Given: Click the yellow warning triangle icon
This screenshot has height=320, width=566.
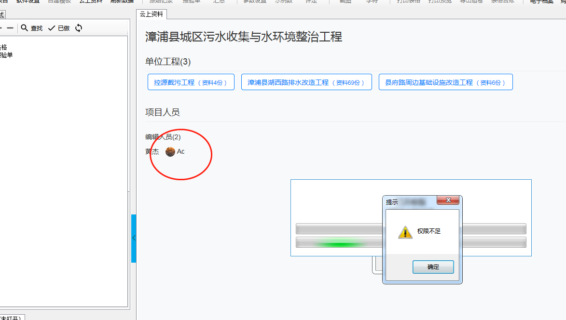Looking at the screenshot, I should coord(405,232).
